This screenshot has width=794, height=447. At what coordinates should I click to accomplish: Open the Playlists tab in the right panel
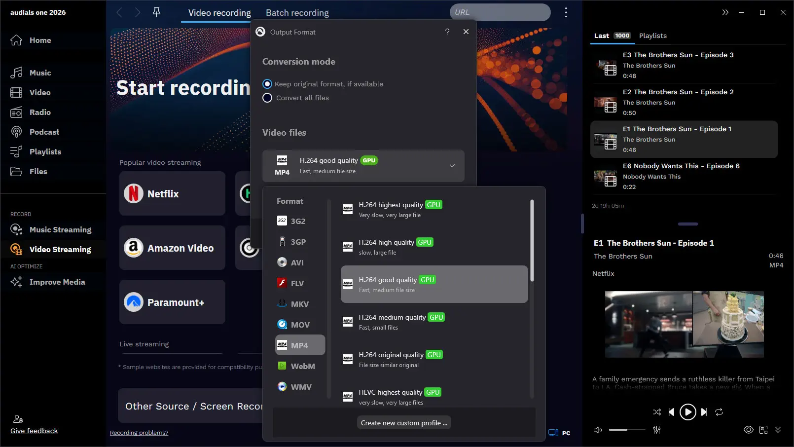pyautogui.click(x=652, y=36)
